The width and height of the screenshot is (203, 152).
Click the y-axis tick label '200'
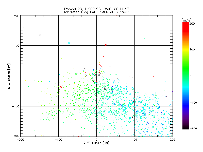click(x=17, y=16)
